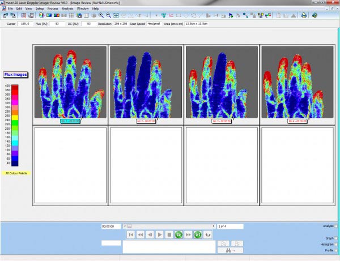Viewport: 340px width, 261px height.
Task: Click the binoculars search button
Action: 222,250
